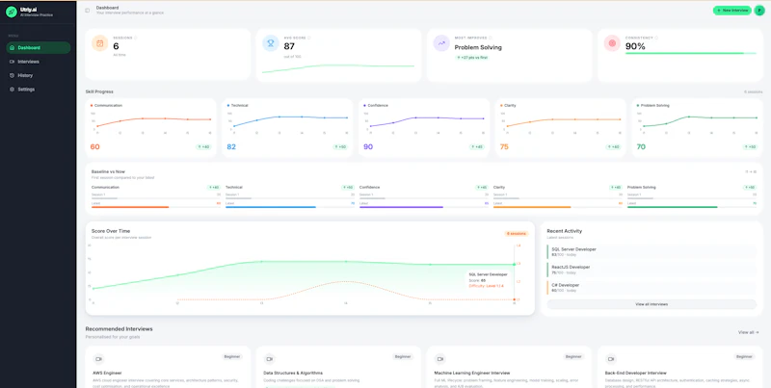771x388 pixels.
Task: Open the Settings menu item
Action: [39, 90]
